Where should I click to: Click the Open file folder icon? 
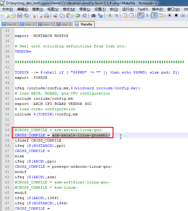(13, 15)
